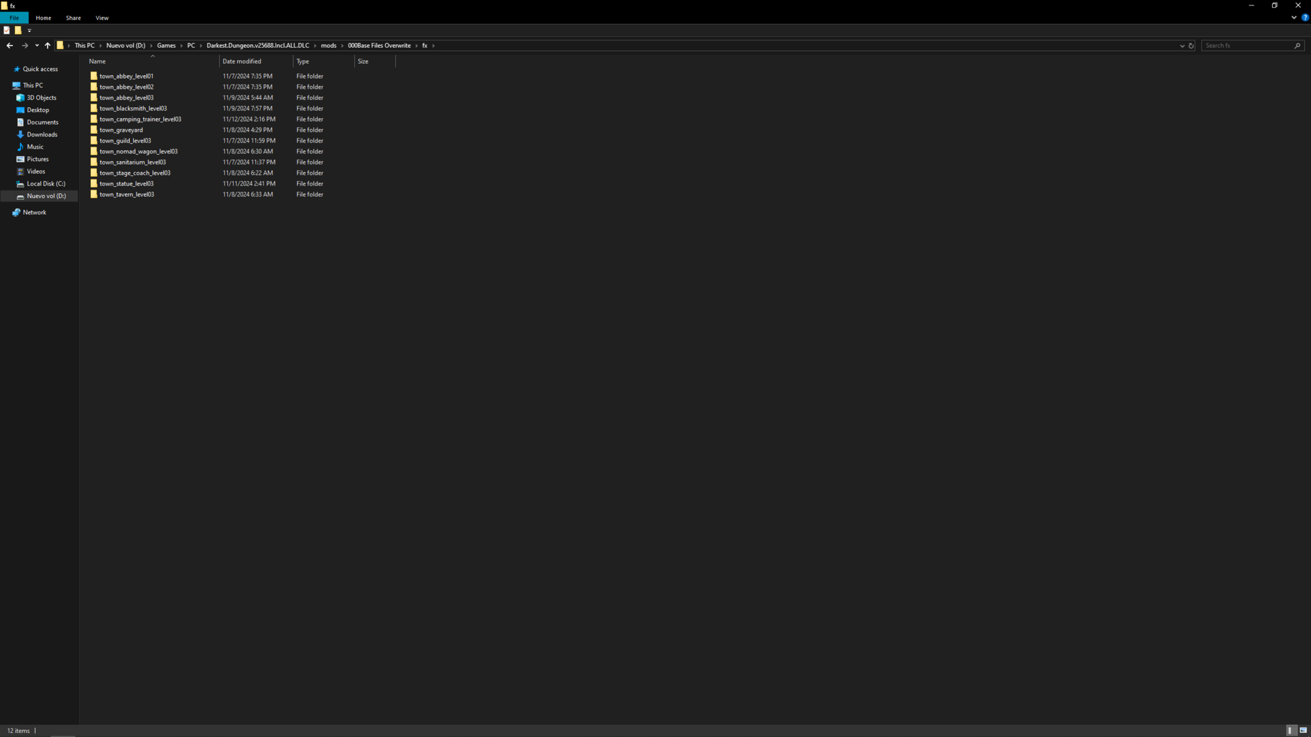Switch to large icons view in status bar
Image resolution: width=1311 pixels, height=737 pixels.
[x=1303, y=730]
